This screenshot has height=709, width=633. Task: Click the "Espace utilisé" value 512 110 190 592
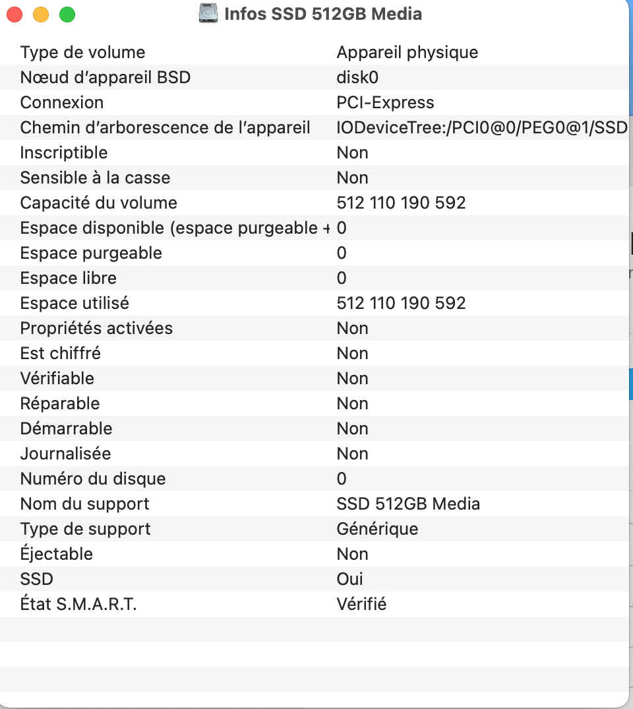401,303
